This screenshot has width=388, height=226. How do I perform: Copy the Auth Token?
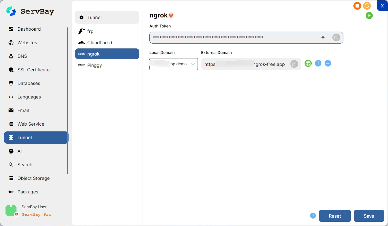click(336, 37)
